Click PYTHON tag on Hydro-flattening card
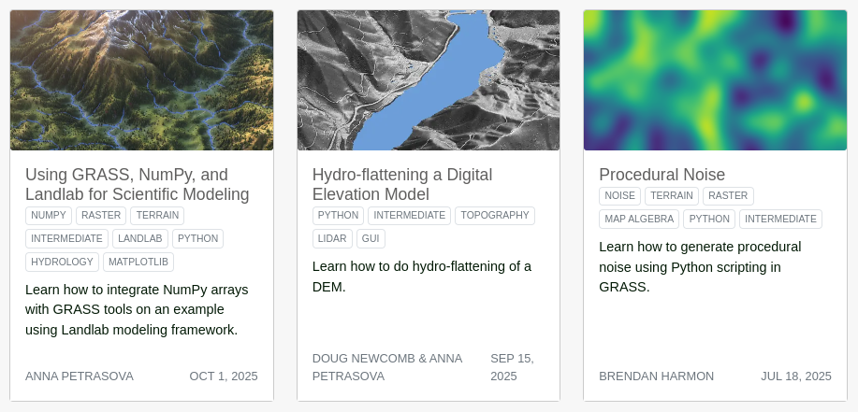 338,215
